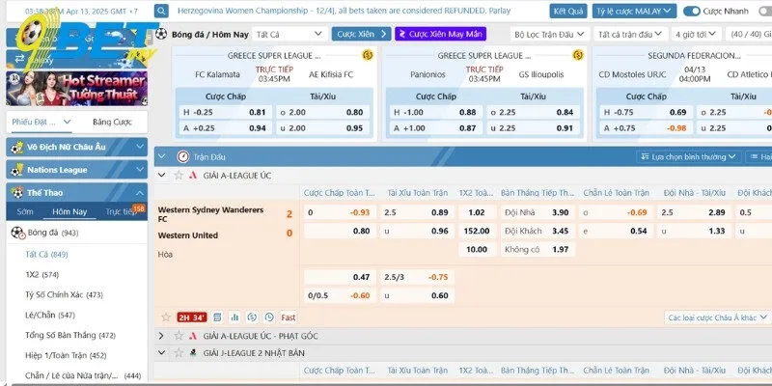This screenshot has width=772, height=386.
Task: Open the Tất Cả dropdown beside Bóng đá / Hôm Nay
Action: click(289, 34)
